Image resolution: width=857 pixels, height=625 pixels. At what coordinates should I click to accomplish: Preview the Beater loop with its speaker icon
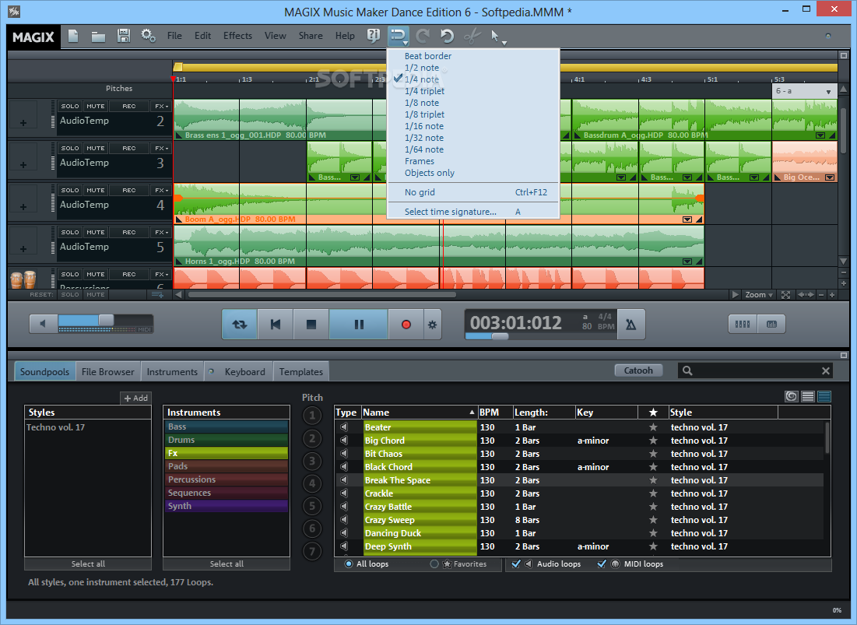(x=344, y=427)
